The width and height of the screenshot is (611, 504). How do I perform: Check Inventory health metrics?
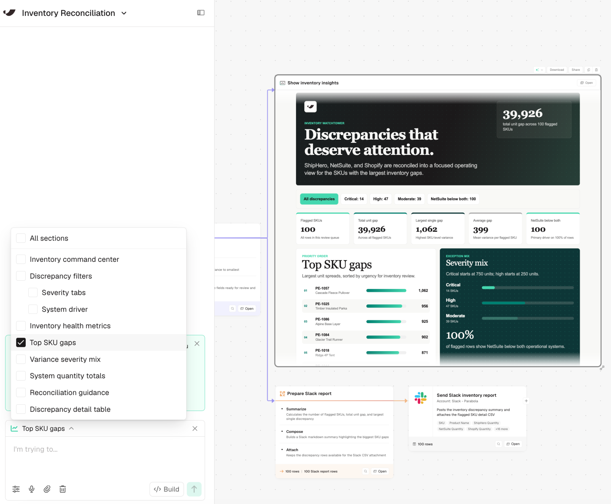click(21, 326)
